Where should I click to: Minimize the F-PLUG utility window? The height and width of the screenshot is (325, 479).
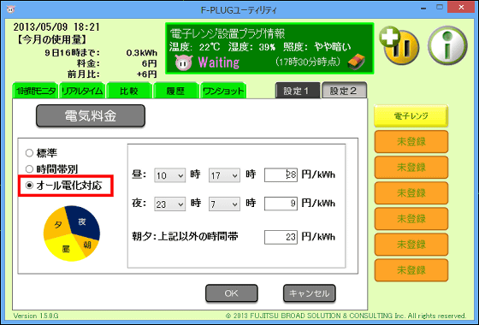pos(423,8)
